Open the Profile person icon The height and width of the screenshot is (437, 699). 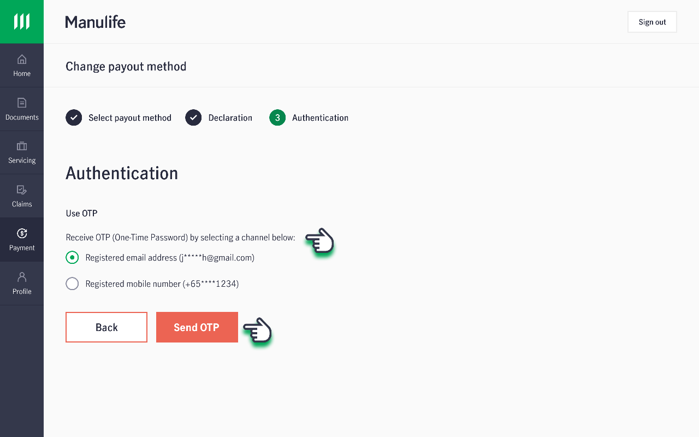coord(22,277)
